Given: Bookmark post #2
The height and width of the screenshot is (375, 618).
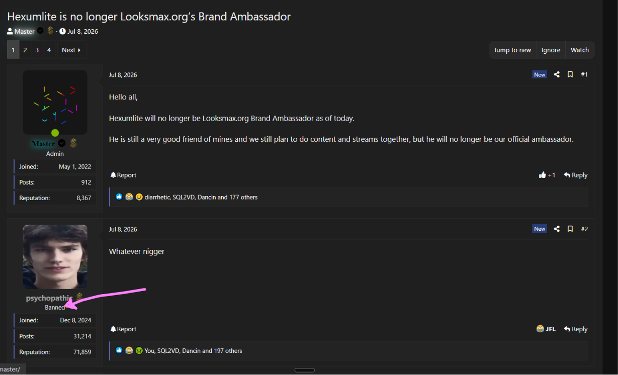Looking at the screenshot, I should (x=570, y=229).
